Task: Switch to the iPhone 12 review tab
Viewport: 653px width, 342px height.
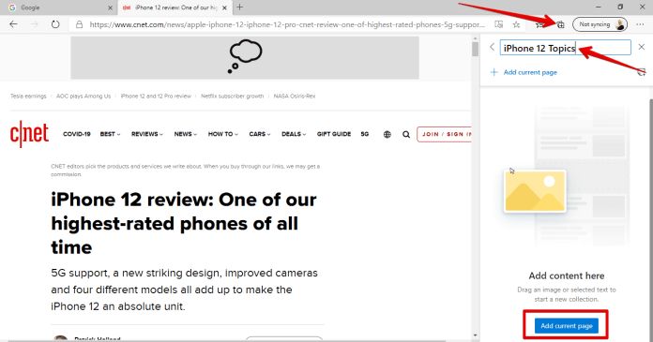Action: [x=175, y=7]
